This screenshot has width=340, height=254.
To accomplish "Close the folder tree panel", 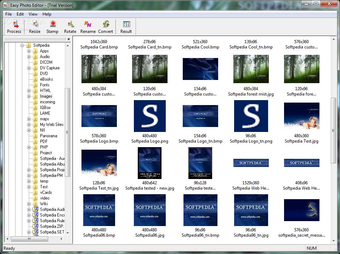I will (x=69, y=39).
